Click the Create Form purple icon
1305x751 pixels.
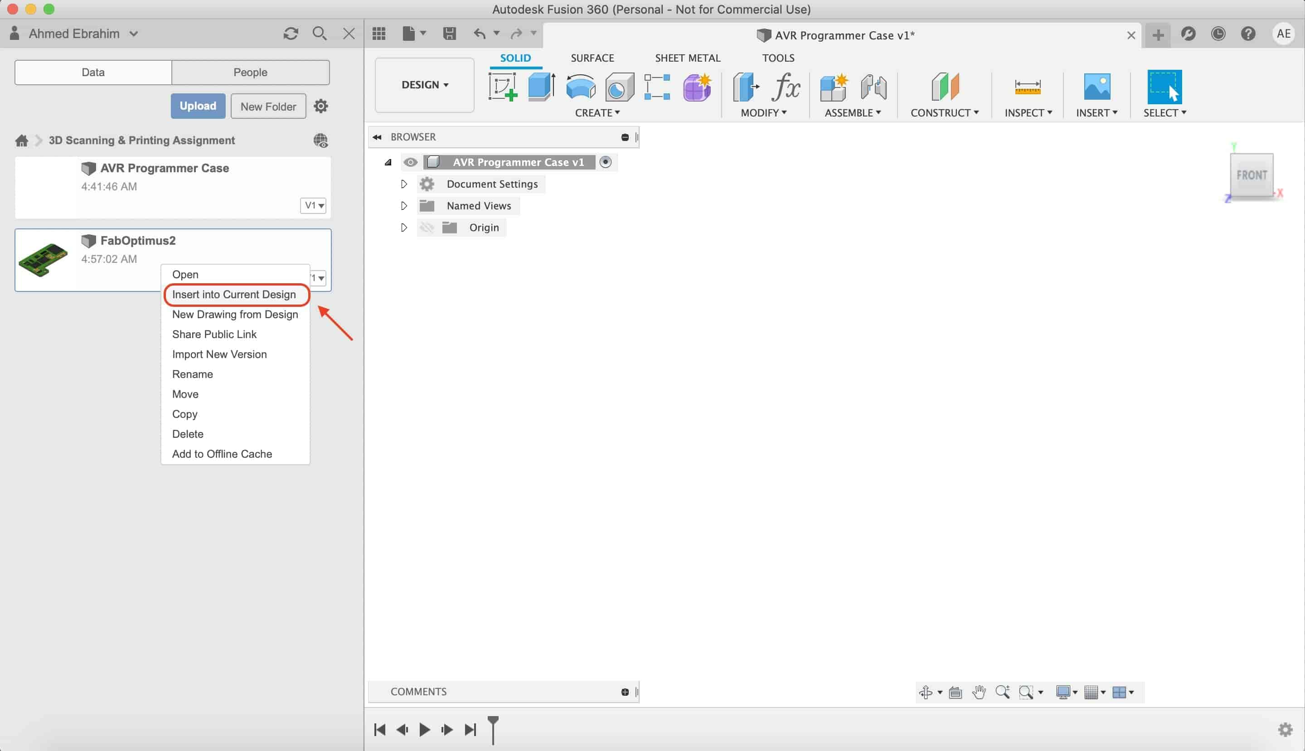point(698,86)
